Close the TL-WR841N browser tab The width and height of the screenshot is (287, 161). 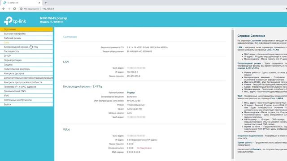tap(39, 3)
